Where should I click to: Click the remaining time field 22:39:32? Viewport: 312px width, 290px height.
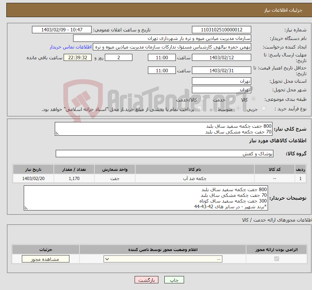pyautogui.click(x=78, y=58)
